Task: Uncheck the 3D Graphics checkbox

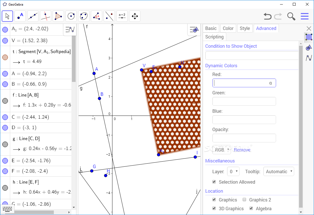Action: pos(214,208)
